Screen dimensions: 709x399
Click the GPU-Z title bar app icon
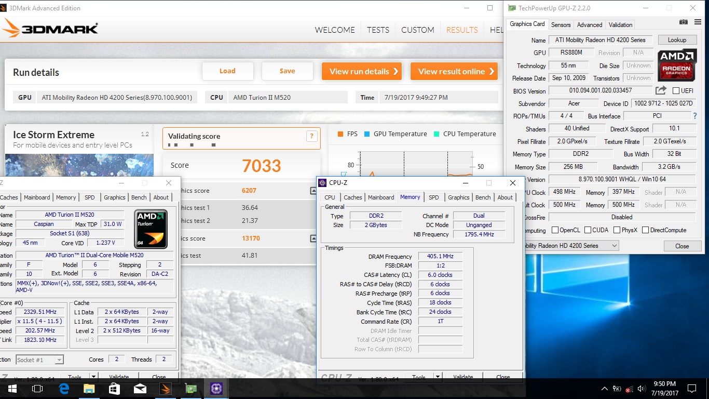[x=512, y=8]
